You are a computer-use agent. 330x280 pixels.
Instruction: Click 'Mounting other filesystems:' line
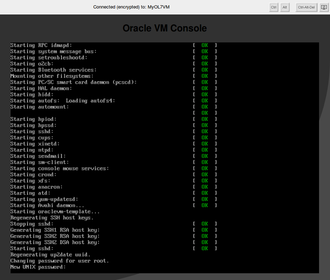pos(52,76)
